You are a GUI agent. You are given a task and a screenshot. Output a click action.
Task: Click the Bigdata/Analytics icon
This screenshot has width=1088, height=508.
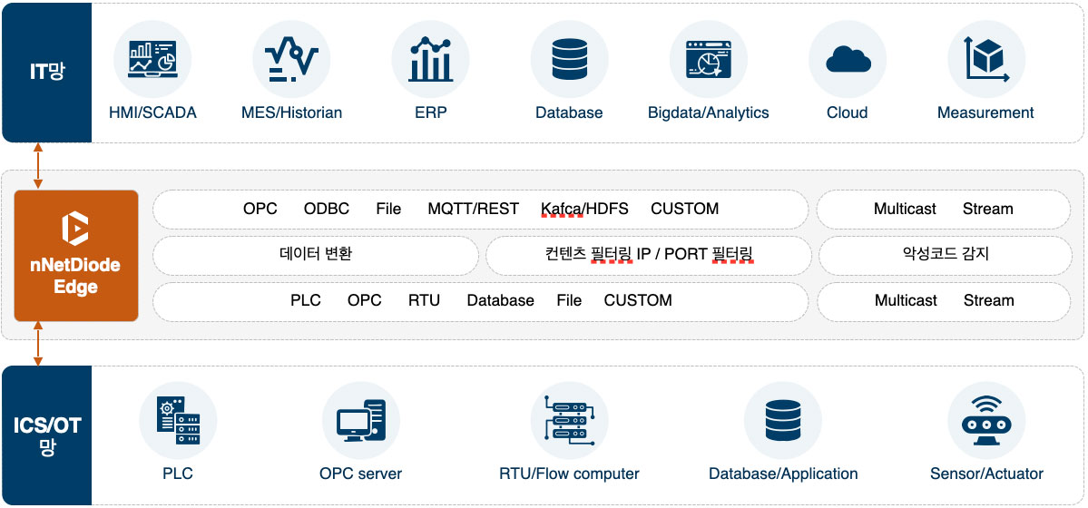(708, 59)
